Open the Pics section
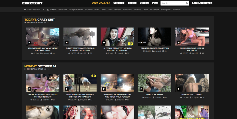 pos(155,3)
